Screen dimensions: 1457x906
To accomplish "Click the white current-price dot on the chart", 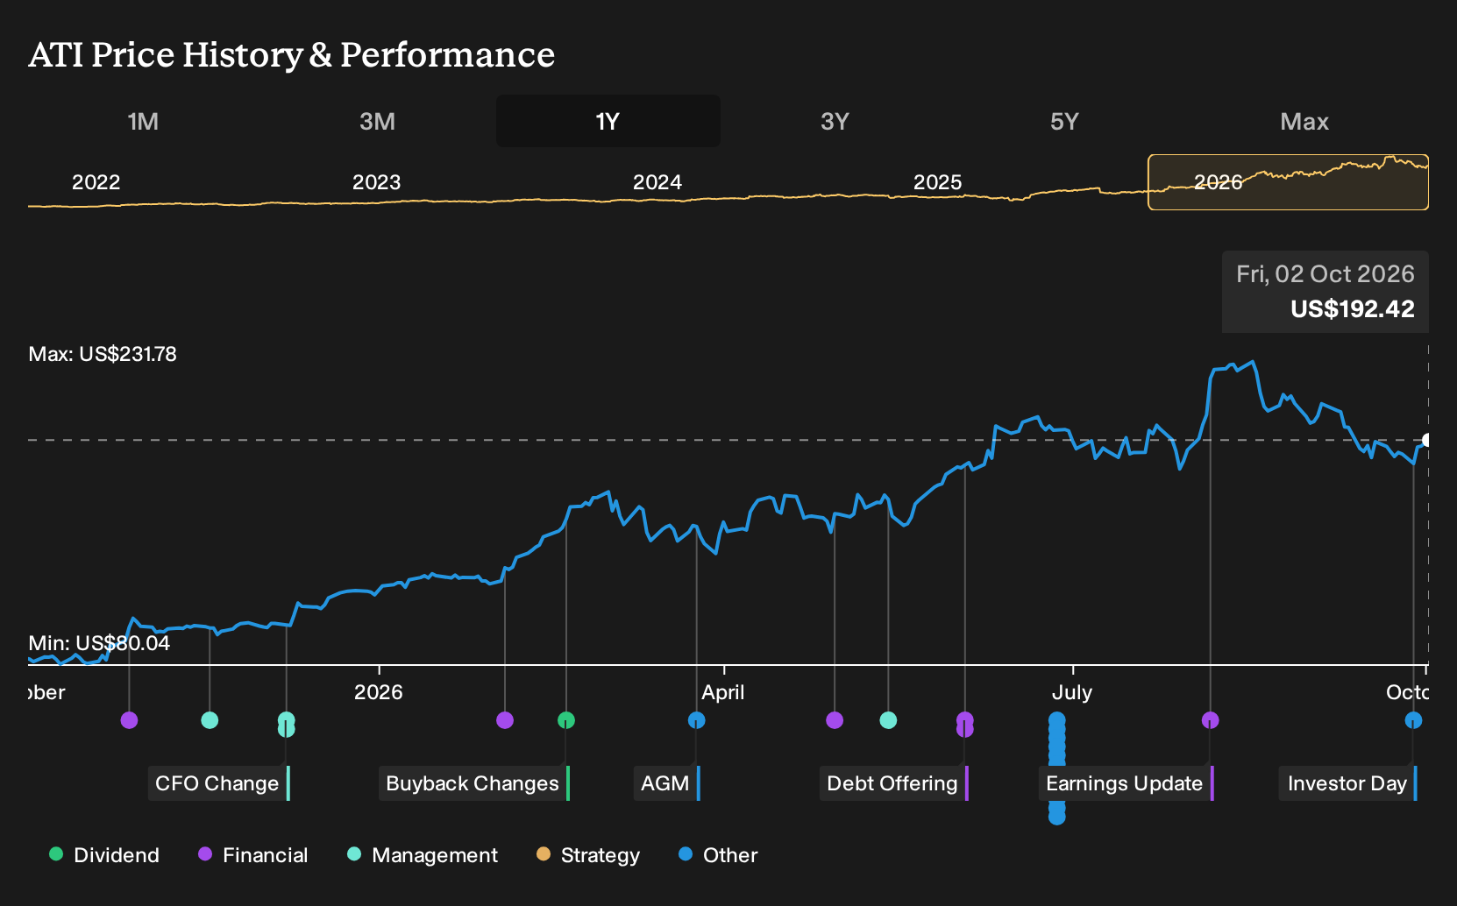I will (1427, 440).
